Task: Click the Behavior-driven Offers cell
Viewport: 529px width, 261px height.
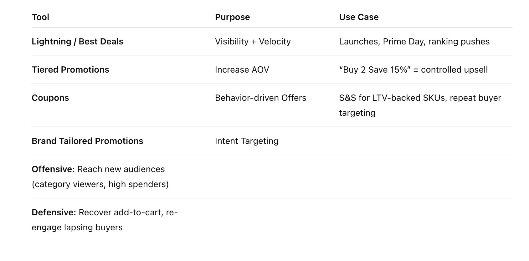Action: point(260,98)
